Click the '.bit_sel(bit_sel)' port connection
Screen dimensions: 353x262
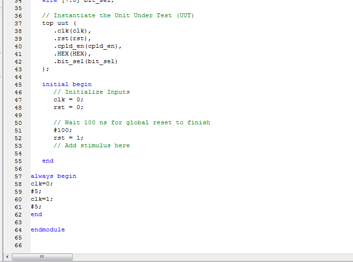coord(86,61)
